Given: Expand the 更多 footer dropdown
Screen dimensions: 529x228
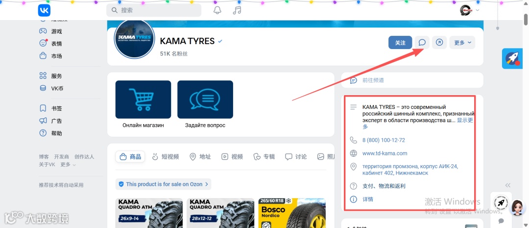Looking at the screenshot, I should tap(68, 164).
